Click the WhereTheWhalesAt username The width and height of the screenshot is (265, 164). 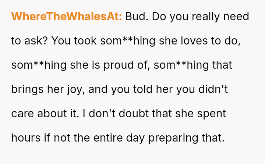point(67,17)
